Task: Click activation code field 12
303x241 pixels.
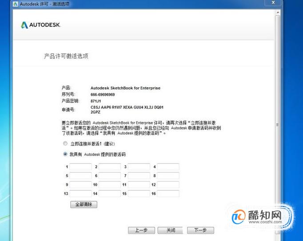Action: (168, 184)
